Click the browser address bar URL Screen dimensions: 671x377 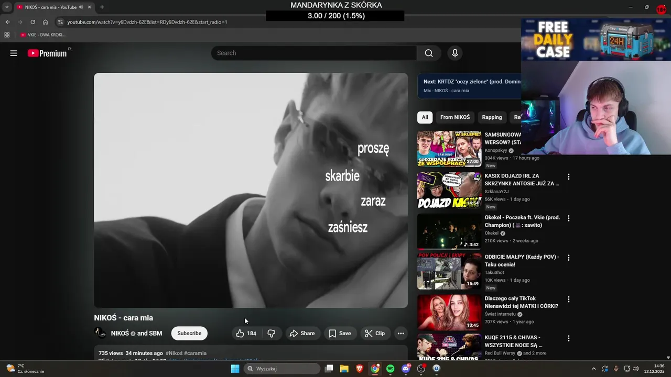click(147, 22)
